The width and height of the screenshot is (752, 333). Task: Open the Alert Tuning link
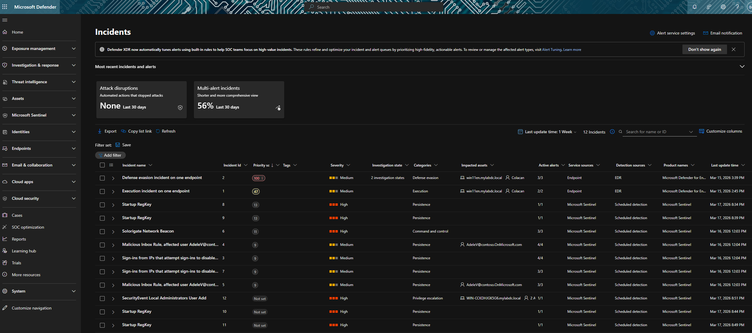[552, 50]
